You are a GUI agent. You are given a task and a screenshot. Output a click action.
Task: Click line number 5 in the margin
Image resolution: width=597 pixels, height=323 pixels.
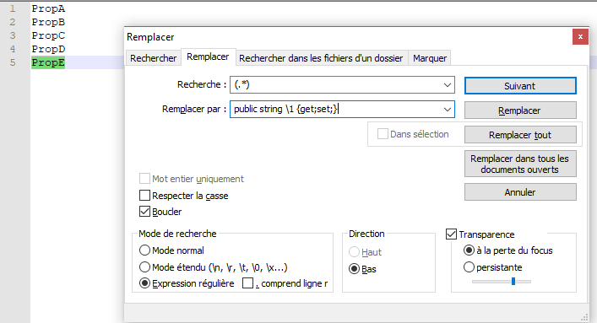pyautogui.click(x=13, y=62)
